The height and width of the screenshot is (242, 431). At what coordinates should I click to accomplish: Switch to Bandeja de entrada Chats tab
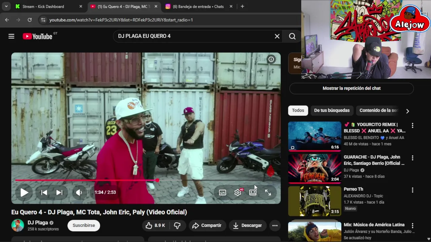pyautogui.click(x=199, y=6)
